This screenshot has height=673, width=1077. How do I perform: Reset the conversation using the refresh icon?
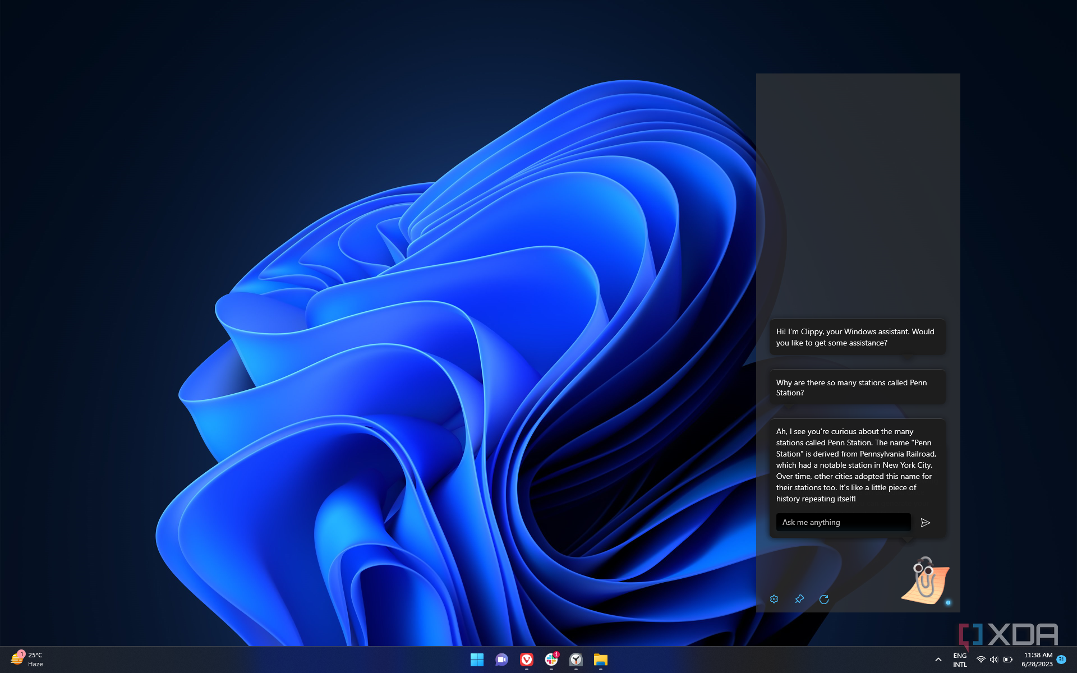pos(823,599)
